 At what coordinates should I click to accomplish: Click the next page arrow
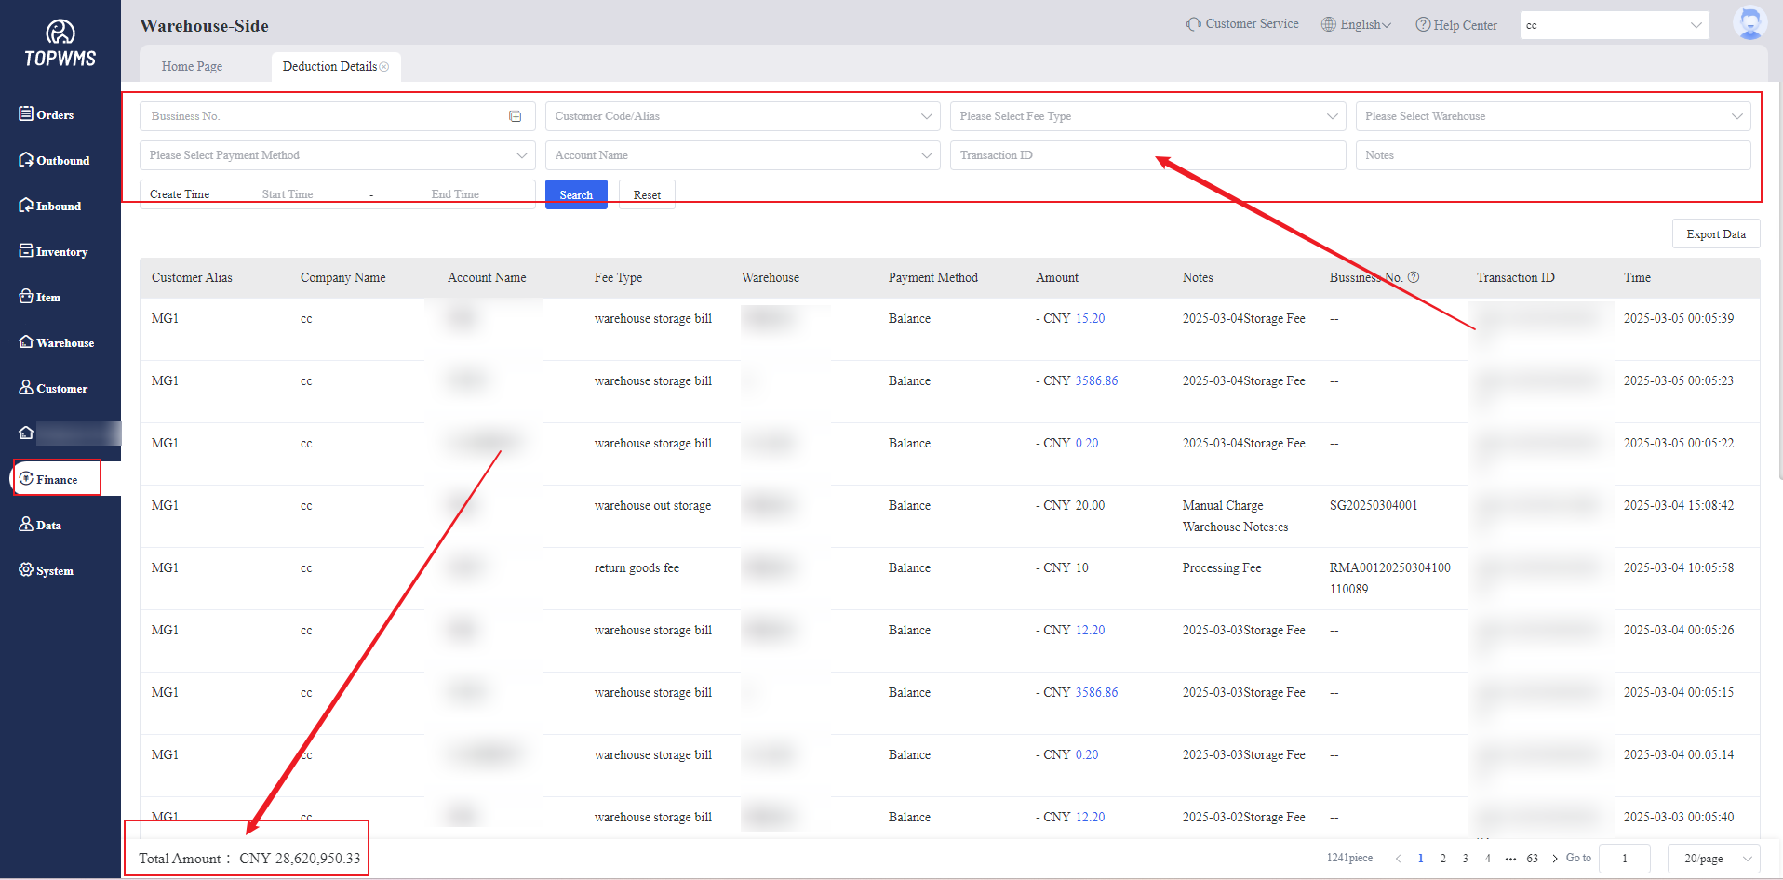tap(1554, 858)
